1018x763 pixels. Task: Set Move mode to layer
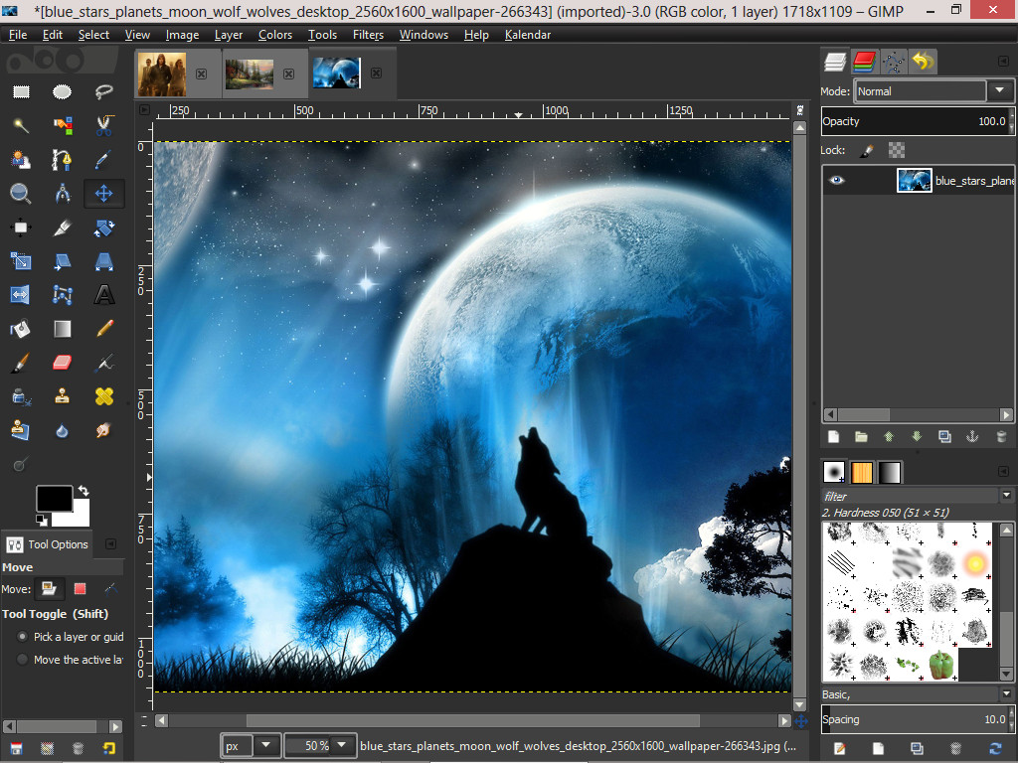tap(49, 588)
